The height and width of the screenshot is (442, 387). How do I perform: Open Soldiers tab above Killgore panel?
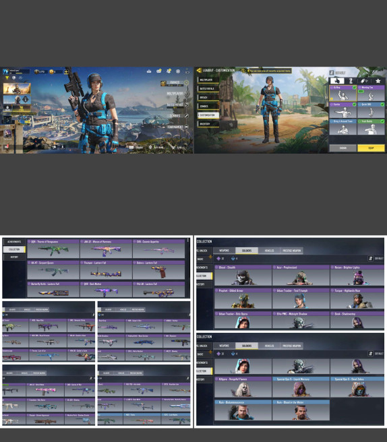(x=247, y=346)
